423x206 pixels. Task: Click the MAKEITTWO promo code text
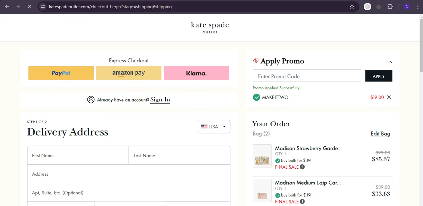275,97
